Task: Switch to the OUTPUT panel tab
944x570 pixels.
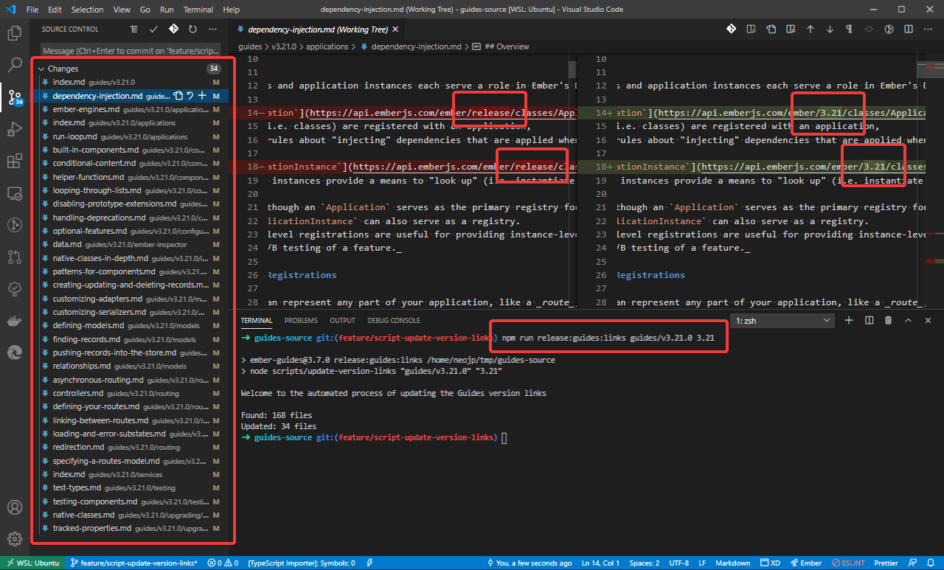Action: coord(342,321)
